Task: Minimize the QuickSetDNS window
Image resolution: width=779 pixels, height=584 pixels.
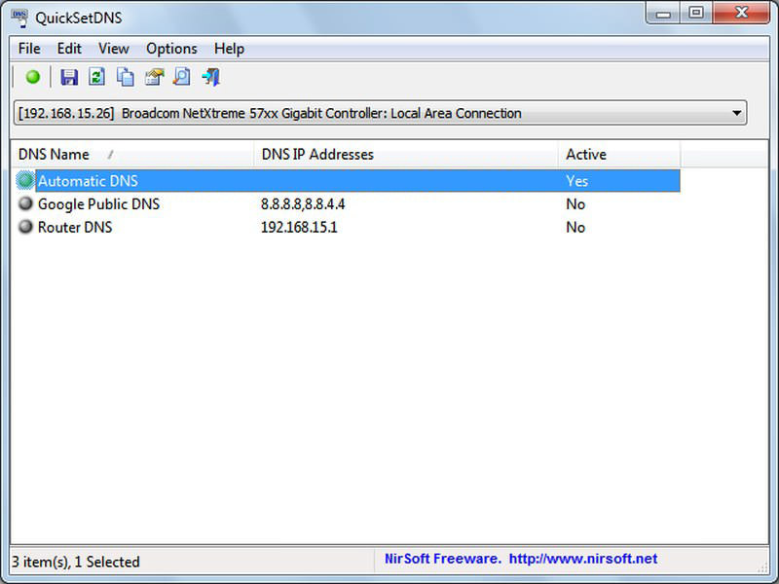Action: pos(663,13)
